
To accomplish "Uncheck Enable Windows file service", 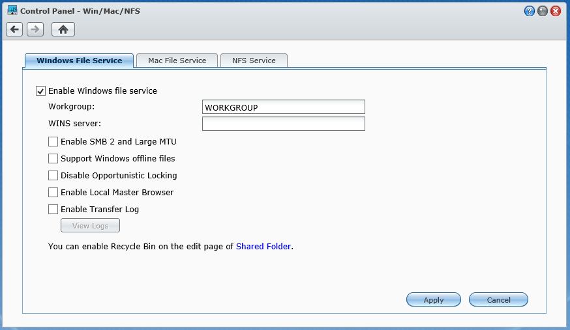I will pos(40,90).
